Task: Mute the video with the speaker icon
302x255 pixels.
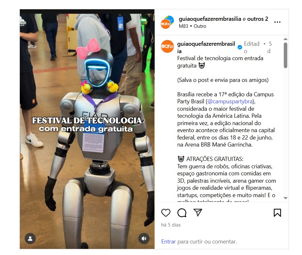Action: pos(144,239)
